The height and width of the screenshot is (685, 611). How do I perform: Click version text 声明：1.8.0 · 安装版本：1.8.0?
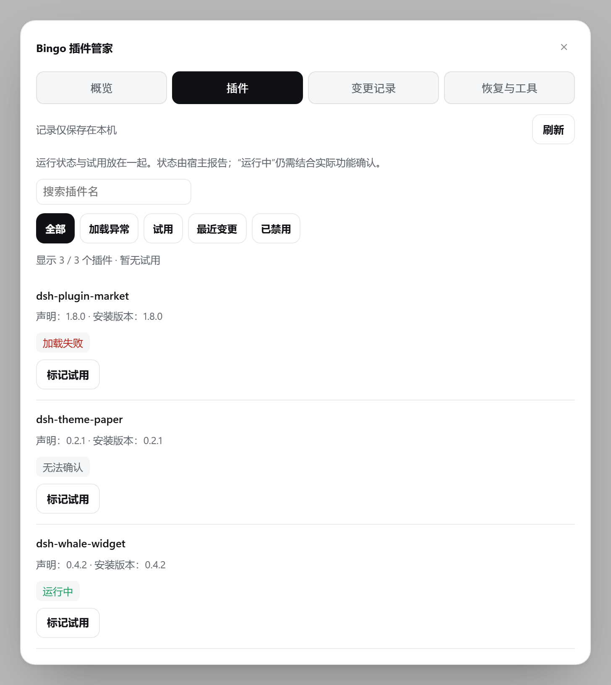pyautogui.click(x=99, y=316)
